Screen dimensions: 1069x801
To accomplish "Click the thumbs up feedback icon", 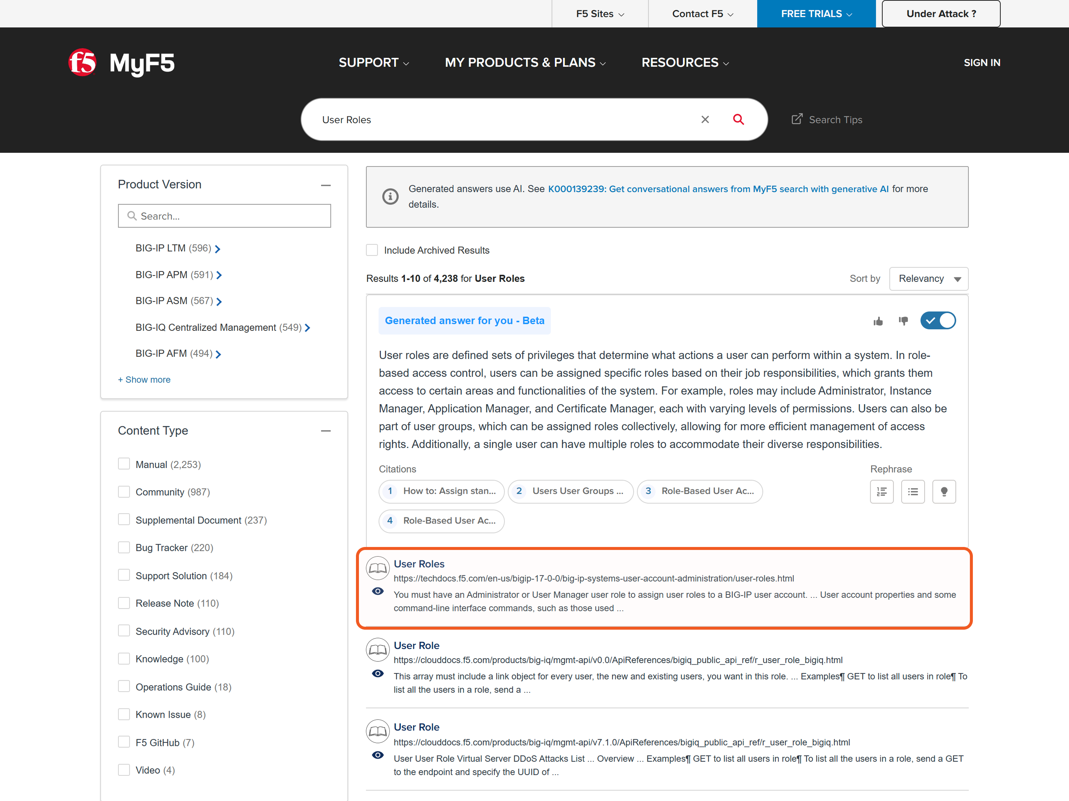I will (878, 321).
